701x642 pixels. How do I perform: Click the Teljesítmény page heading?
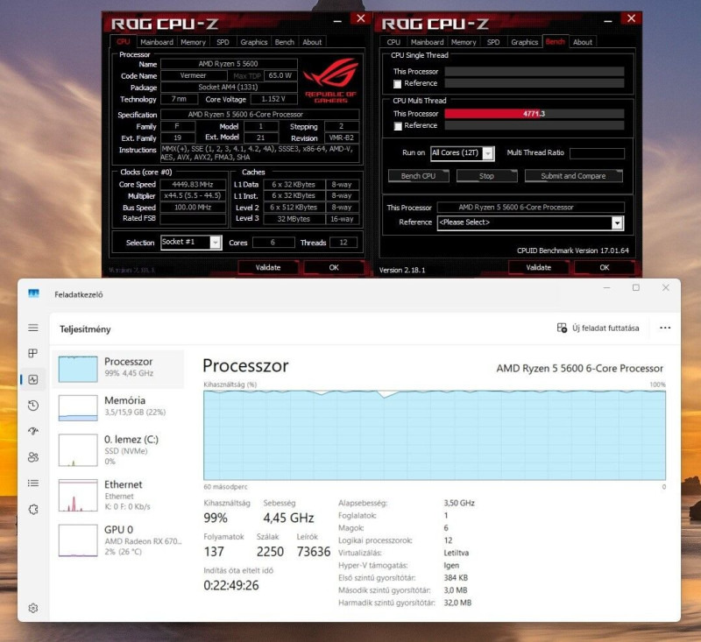coord(85,329)
